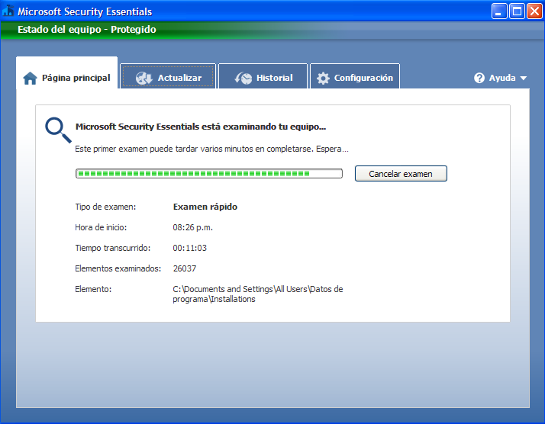Click the Microsoft Security Essentials title bar icon
Viewport: 545px width, 424px height.
pyautogui.click(x=8, y=11)
